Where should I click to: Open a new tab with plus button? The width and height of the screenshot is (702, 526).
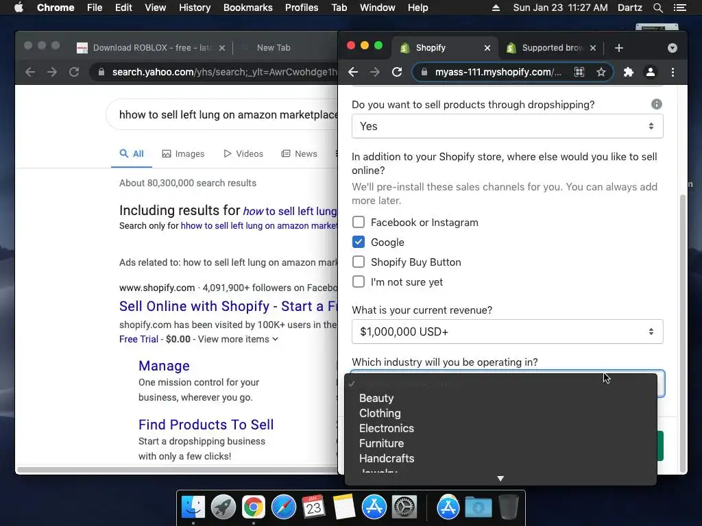click(619, 48)
